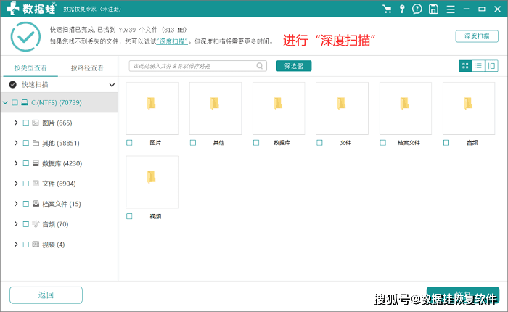Open the 数据库 folder thumbnail
Screen dimensions: 508x312
tap(279, 108)
